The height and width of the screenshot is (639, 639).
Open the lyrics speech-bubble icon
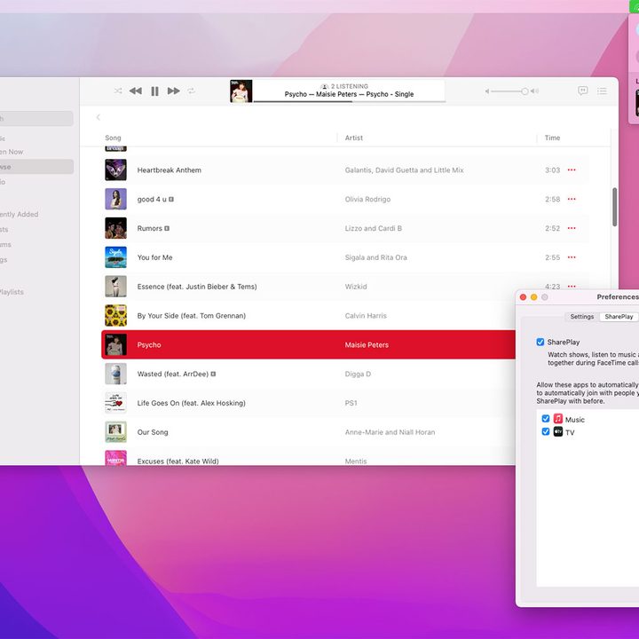(583, 91)
